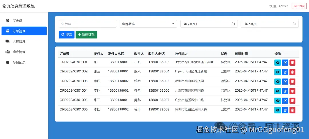Click order number ORD20240301005
This screenshot has width=309, height=139.
point(74,100)
